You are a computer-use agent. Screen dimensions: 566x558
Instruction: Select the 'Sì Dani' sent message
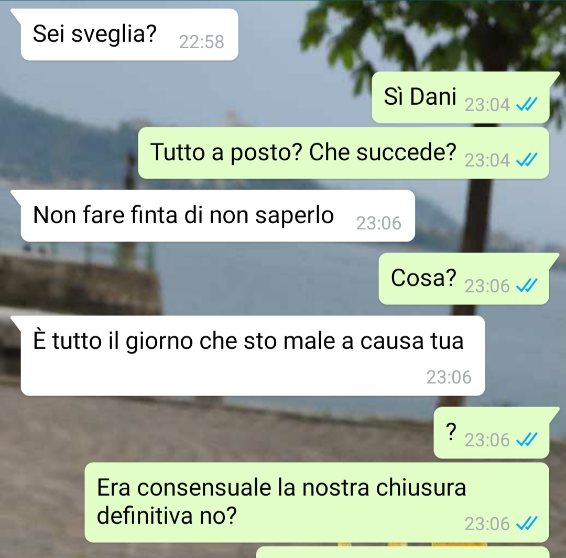[461, 97]
